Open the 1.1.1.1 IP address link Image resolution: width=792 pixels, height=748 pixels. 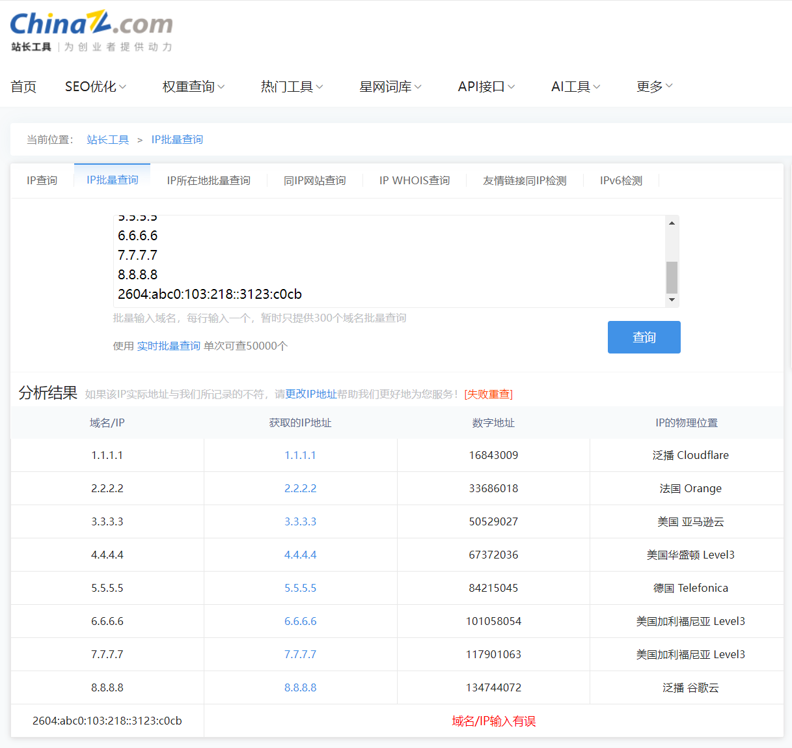click(300, 455)
